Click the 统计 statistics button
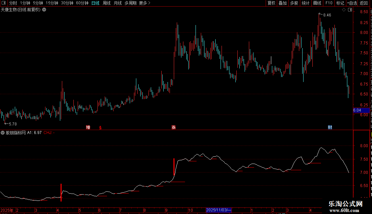The image size is (372, 214). pyautogui.click(x=305, y=3)
